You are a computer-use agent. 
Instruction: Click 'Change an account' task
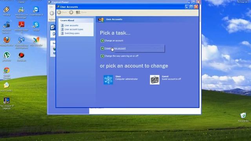pyautogui.click(x=114, y=41)
